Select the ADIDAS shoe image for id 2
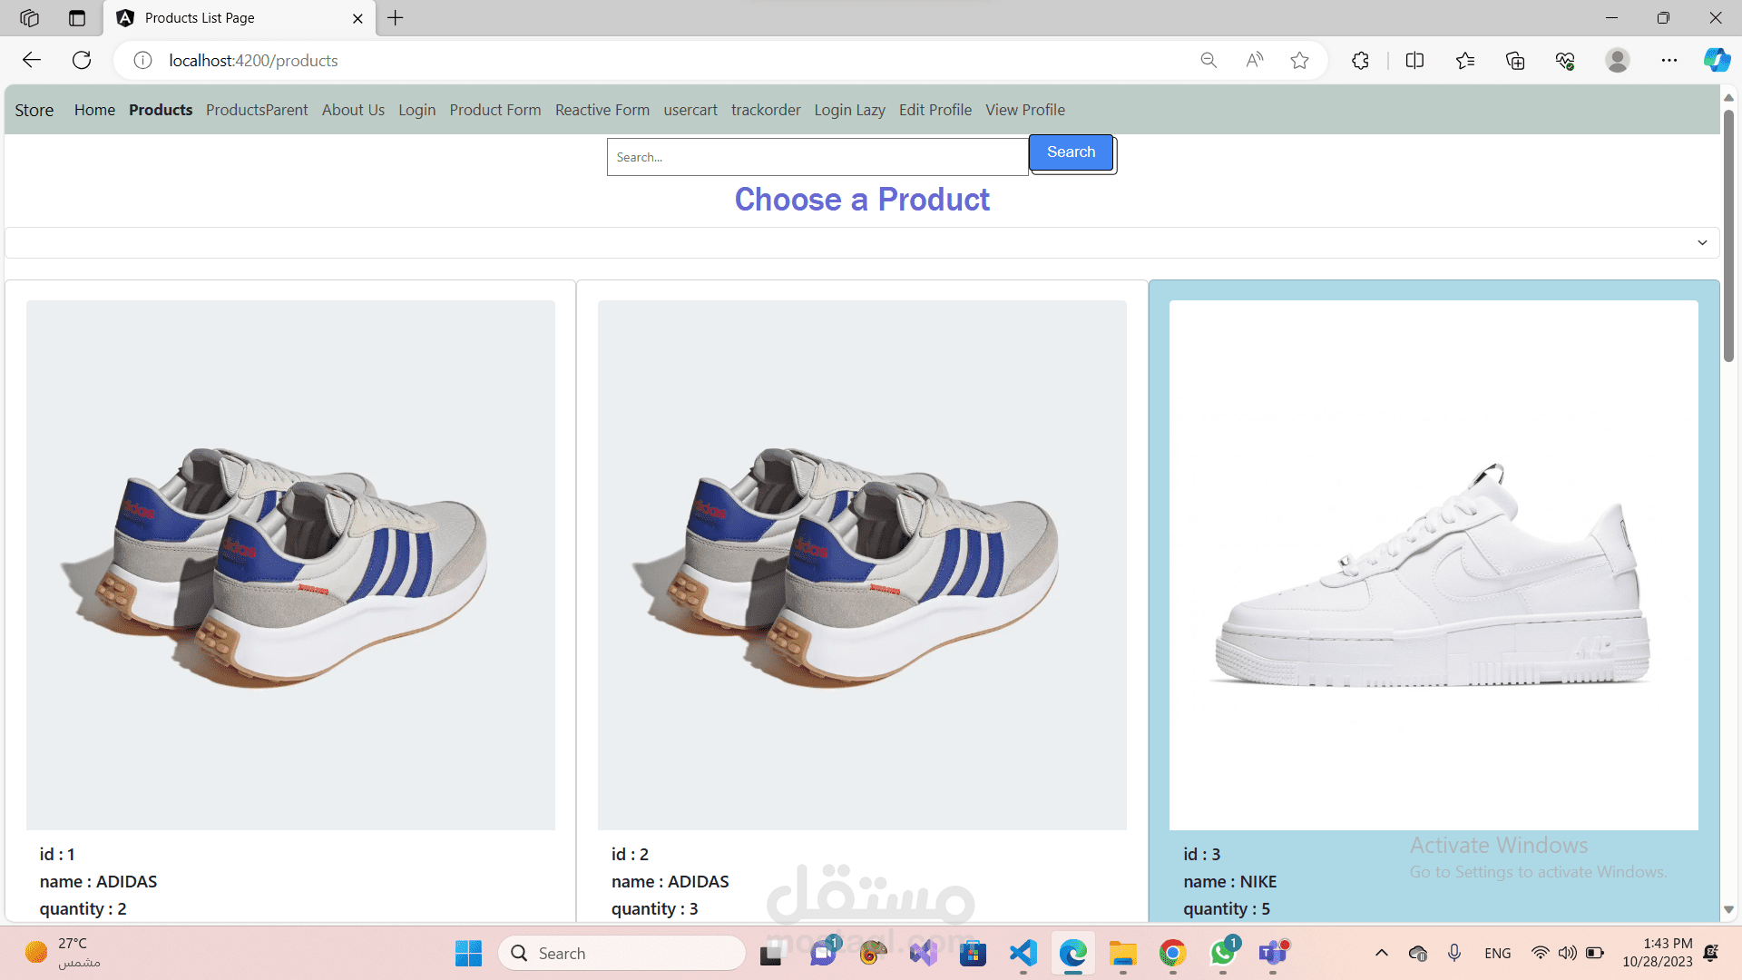Viewport: 1742px width, 980px height. 862,565
